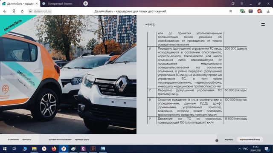Launch Firefox from the taskbar

tap(54, 149)
